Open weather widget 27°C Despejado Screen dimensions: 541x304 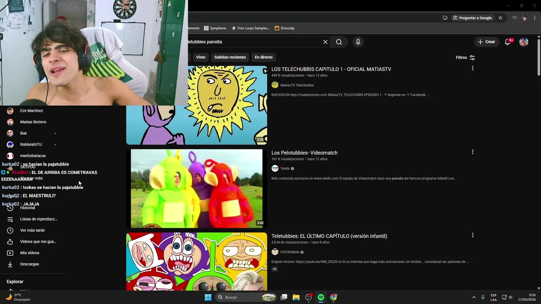coord(18,297)
